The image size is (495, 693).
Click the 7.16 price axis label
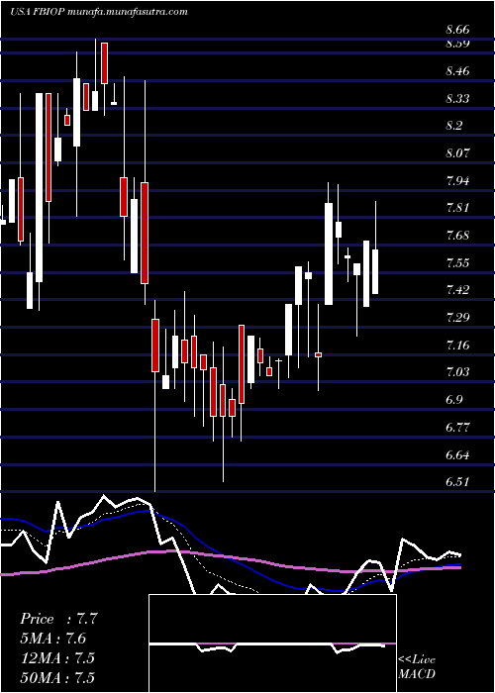[x=457, y=346]
